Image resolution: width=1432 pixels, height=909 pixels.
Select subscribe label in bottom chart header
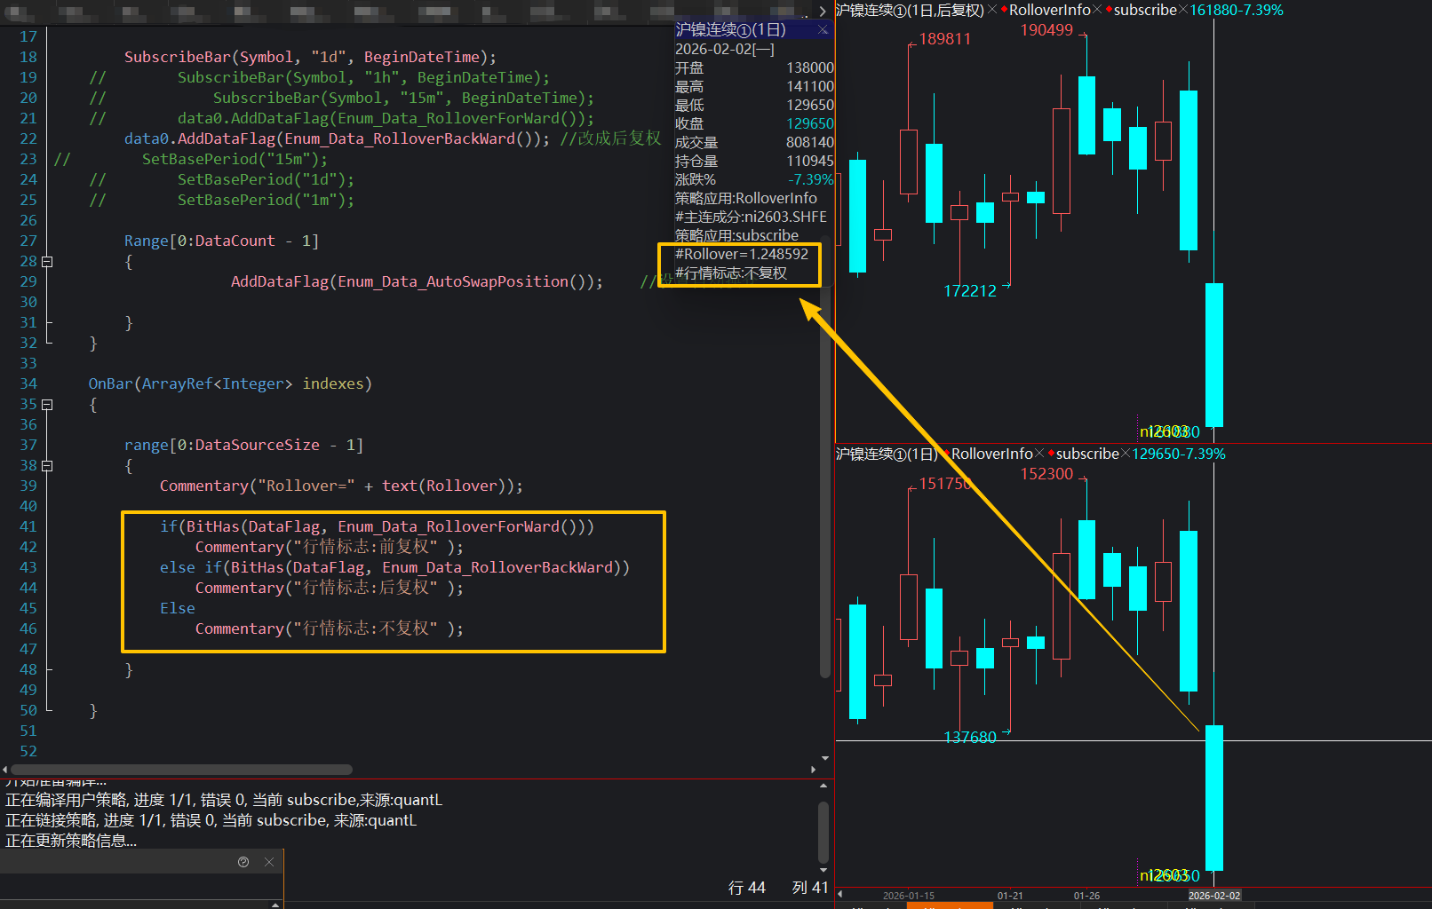pyautogui.click(x=1087, y=454)
